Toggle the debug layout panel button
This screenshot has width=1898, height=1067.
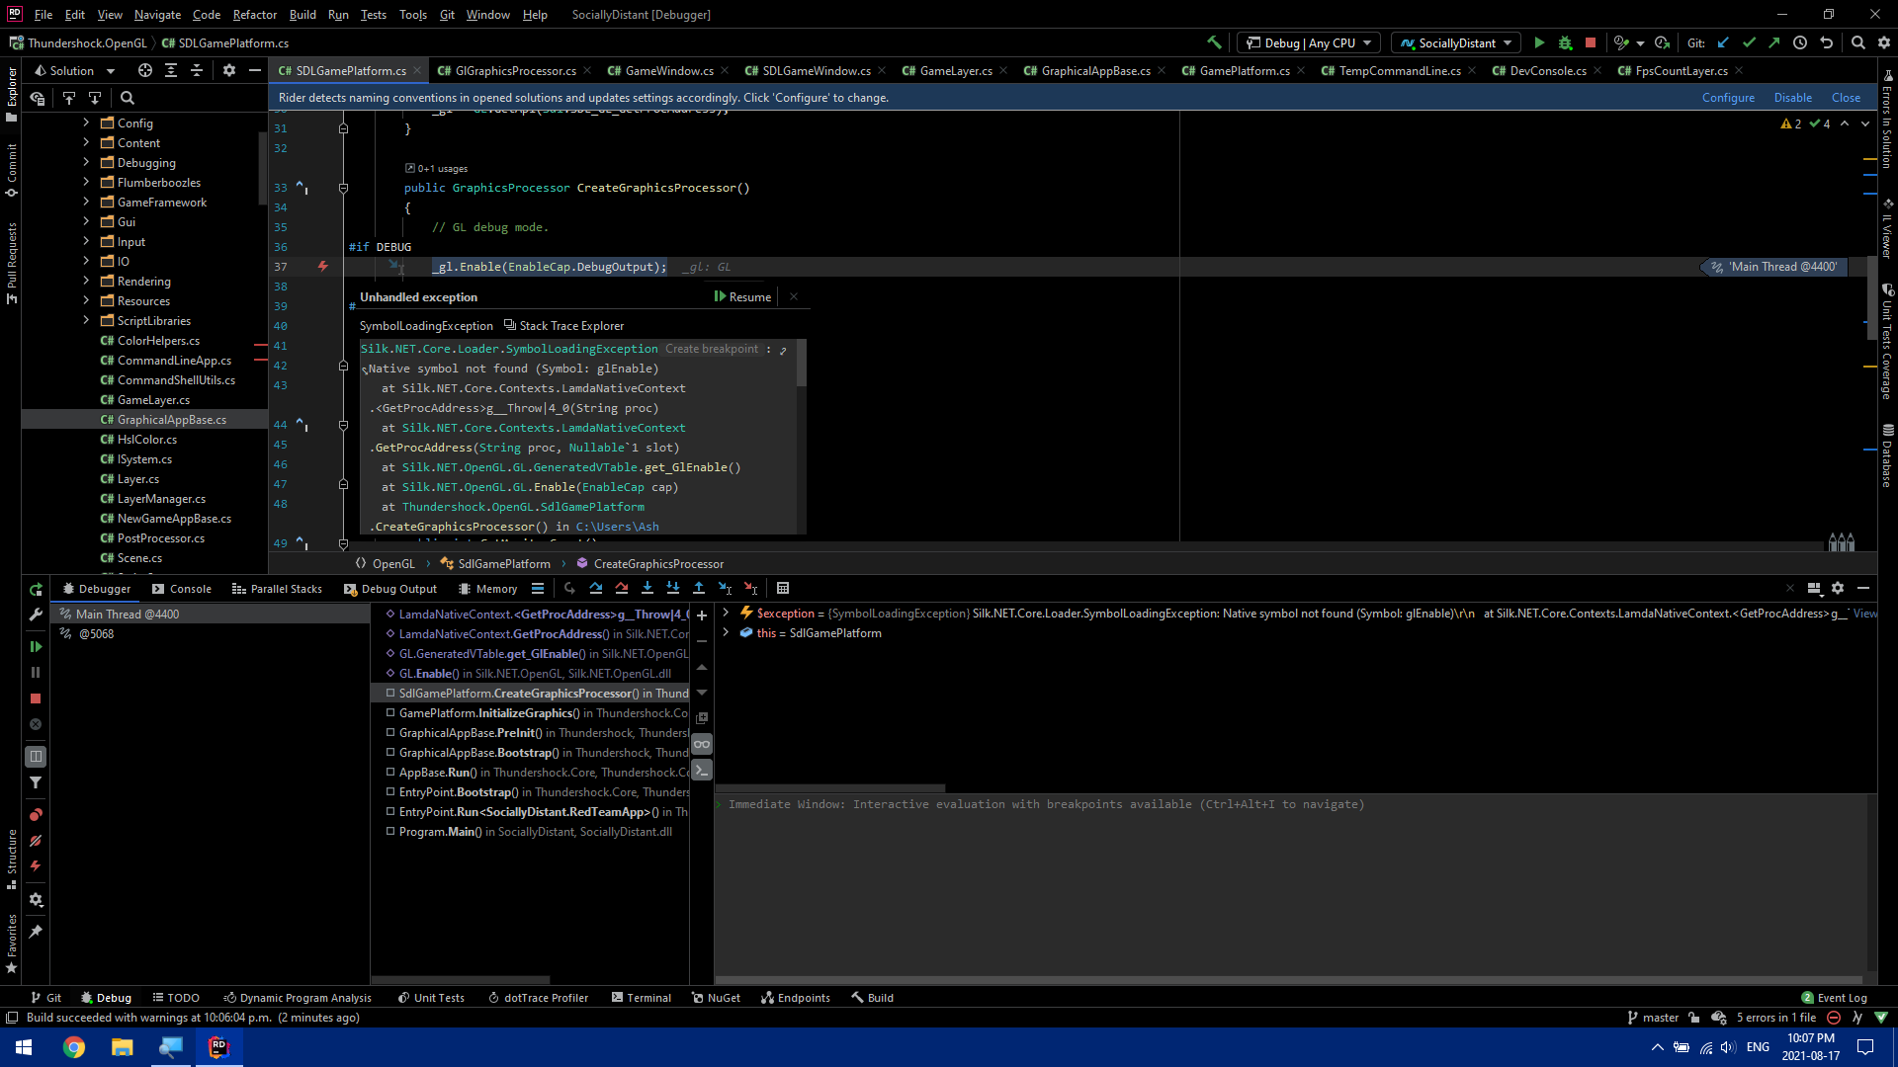tap(36, 757)
